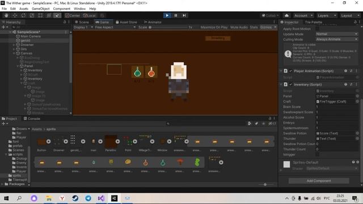Open the prefab folder in Project panel

(x=18, y=146)
